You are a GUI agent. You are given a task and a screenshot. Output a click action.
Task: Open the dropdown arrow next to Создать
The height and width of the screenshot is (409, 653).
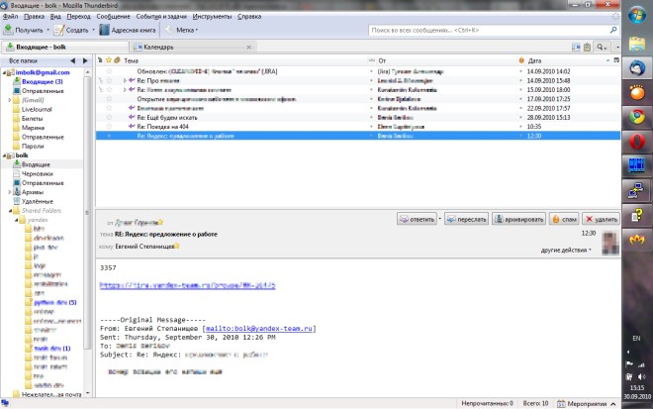tap(93, 30)
